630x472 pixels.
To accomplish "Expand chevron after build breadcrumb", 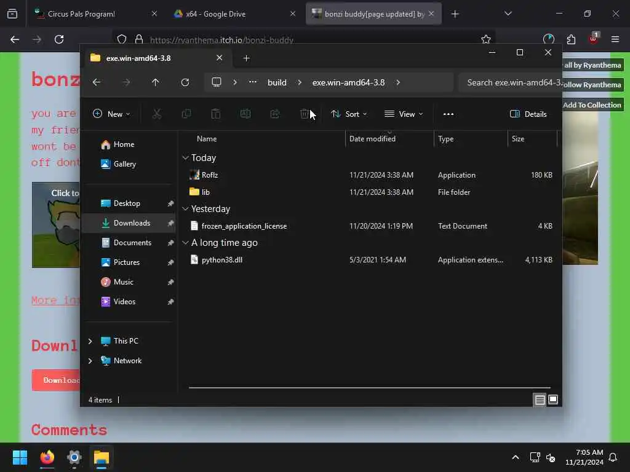I will point(300,82).
